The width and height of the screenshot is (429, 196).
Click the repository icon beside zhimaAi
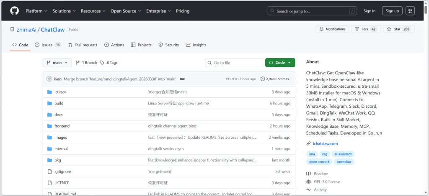click(12, 29)
